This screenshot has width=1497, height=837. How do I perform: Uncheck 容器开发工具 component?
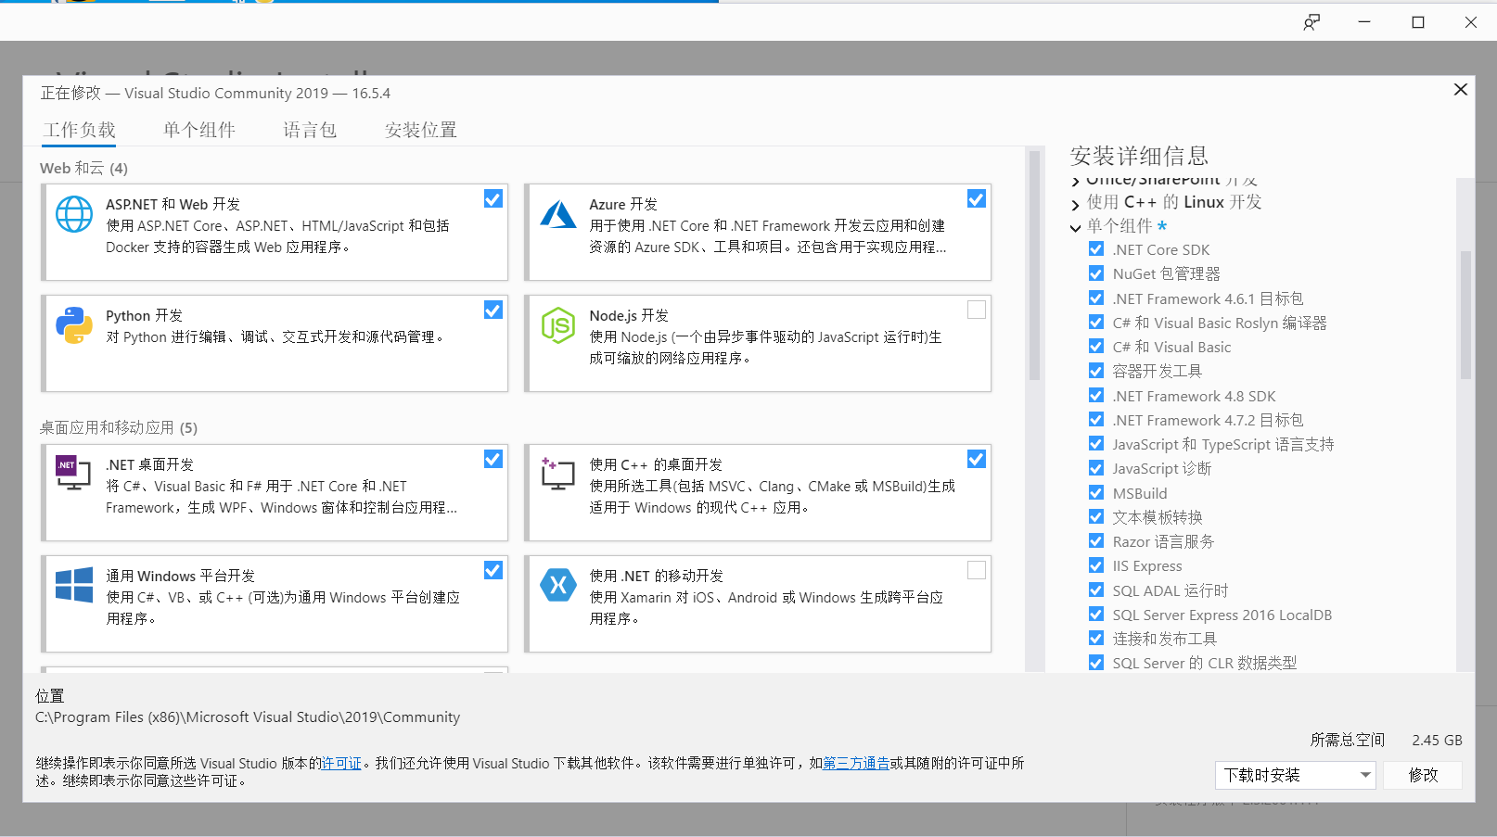point(1096,371)
